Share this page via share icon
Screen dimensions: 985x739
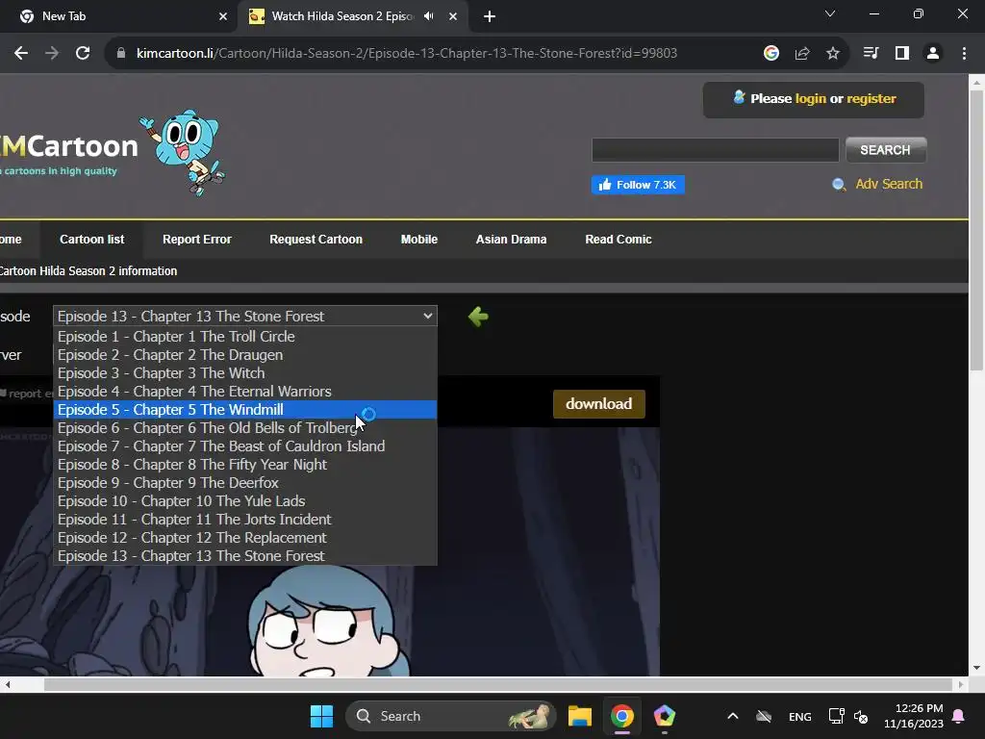pyautogui.click(x=802, y=54)
